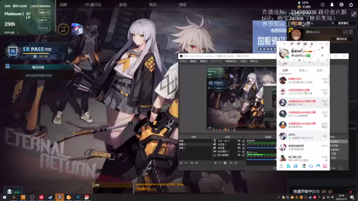Open the OBS tools menu
This screenshot has width=358, height=201.
(243, 61)
